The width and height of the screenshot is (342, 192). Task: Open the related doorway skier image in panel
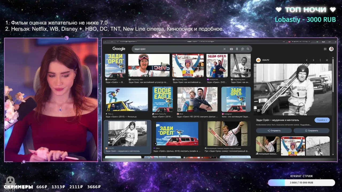[268, 144]
